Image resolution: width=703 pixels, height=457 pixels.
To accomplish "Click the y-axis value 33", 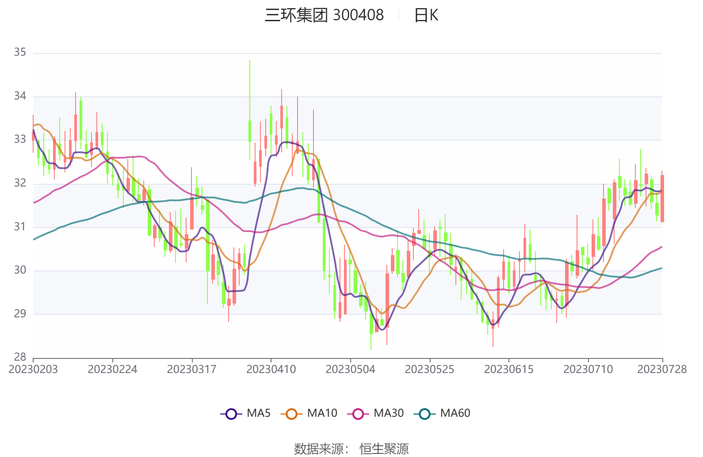I will 20,139.
